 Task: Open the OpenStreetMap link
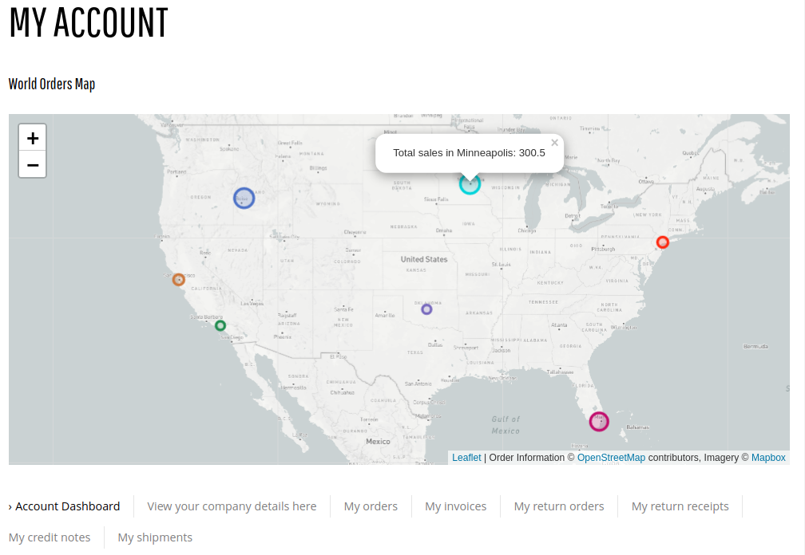point(611,458)
